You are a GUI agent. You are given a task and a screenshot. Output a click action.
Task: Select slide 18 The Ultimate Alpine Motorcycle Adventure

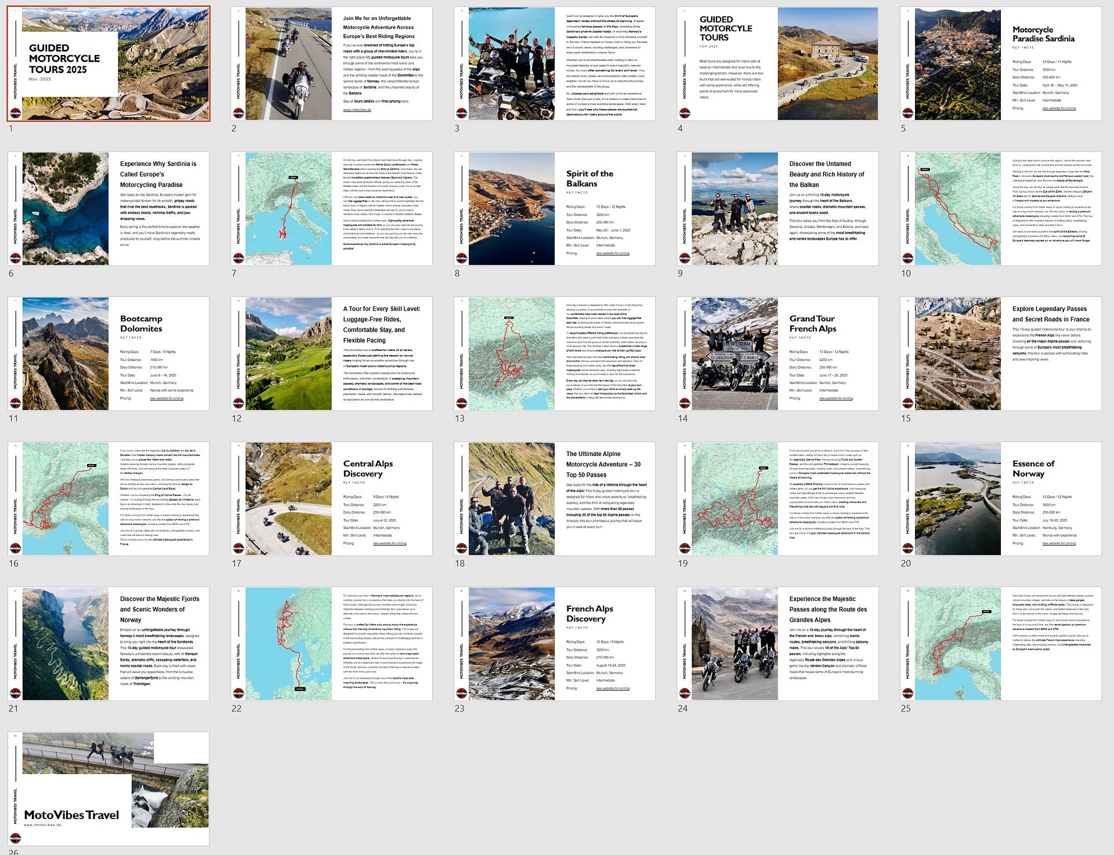coord(555,499)
